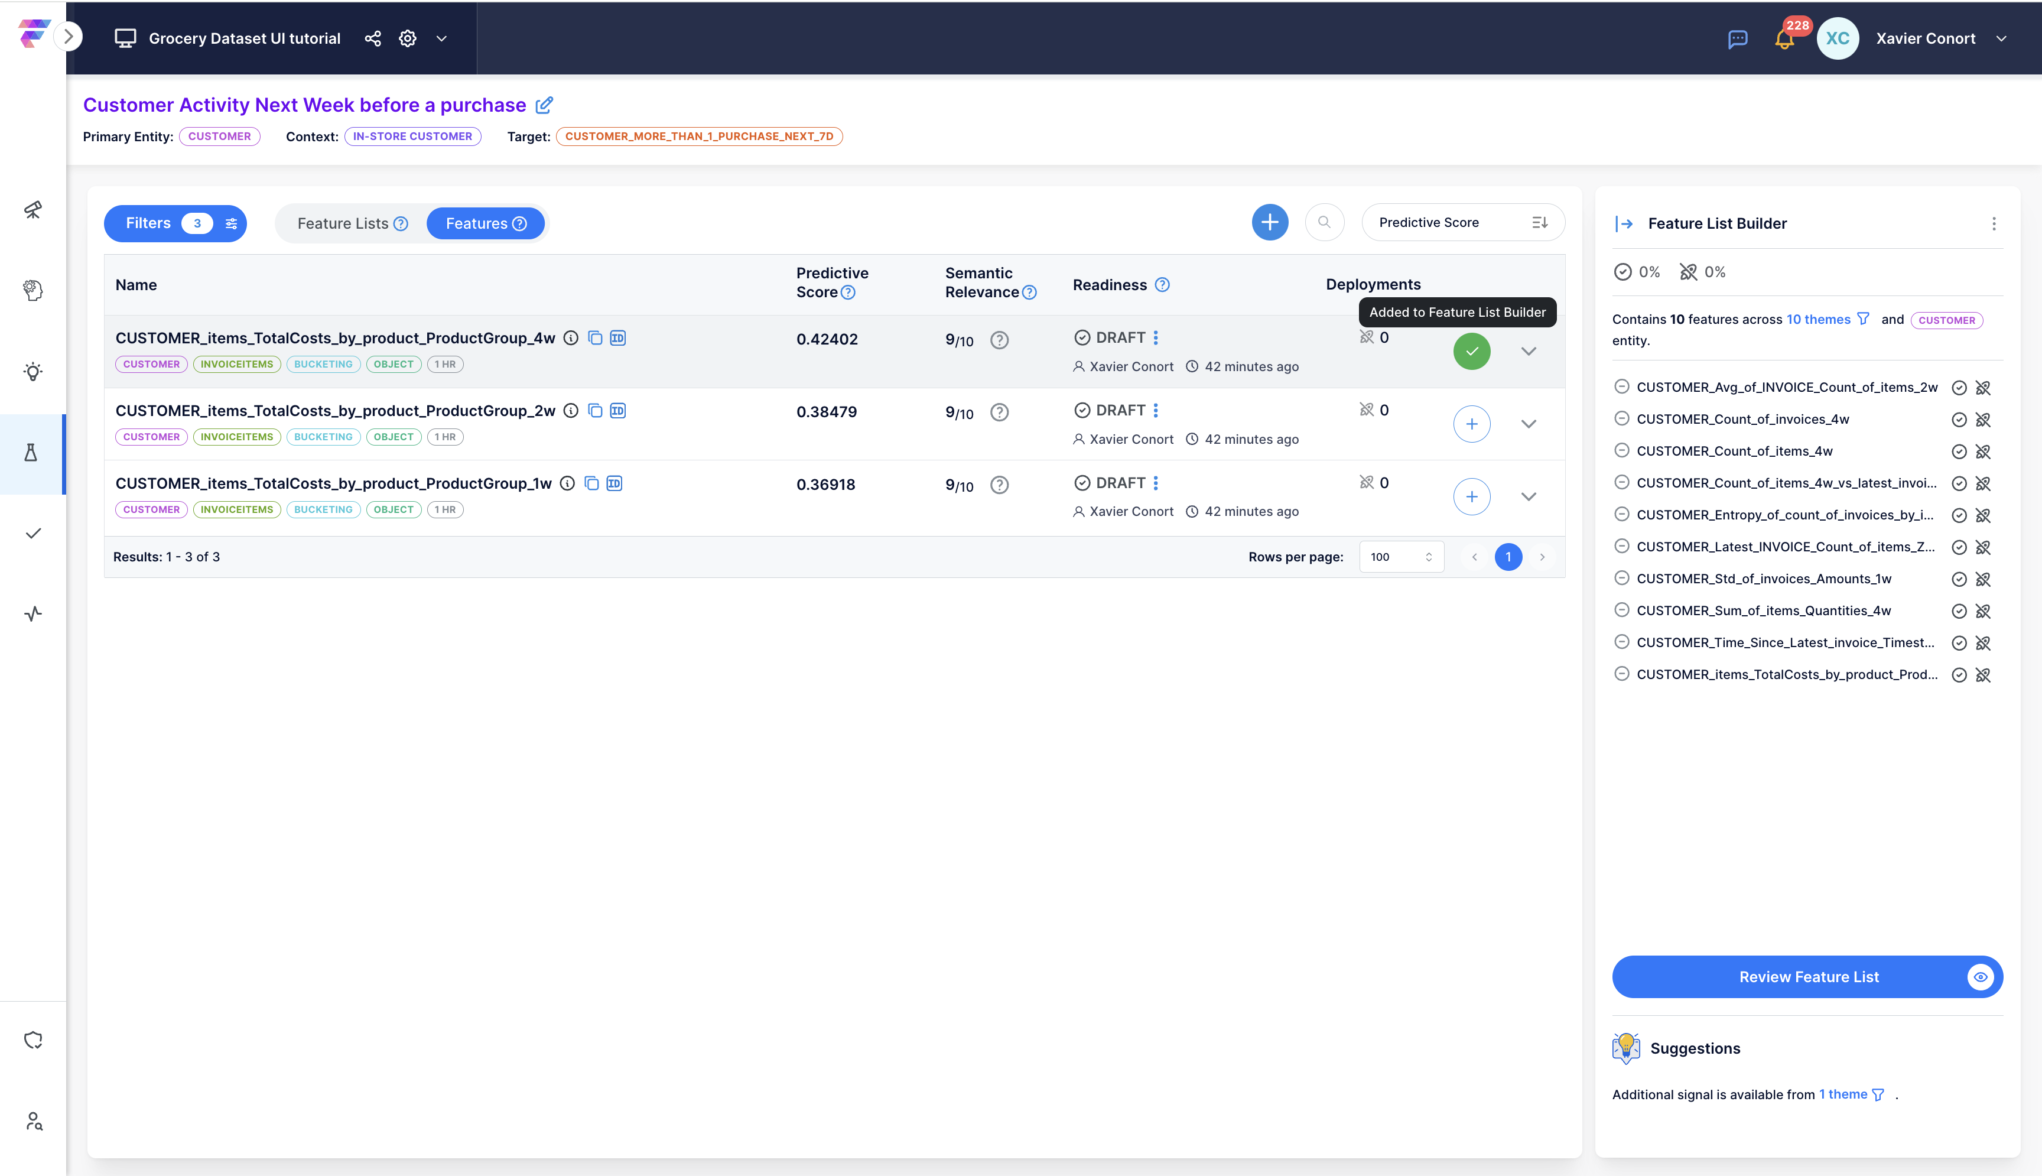Open the rows per page 100 selector
This screenshot has height=1176, width=2042.
coord(1401,557)
